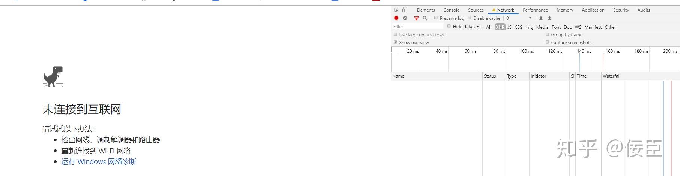Image resolution: width=680 pixels, height=176 pixels.
Task: Enable Disable cache checkbox
Action: coord(469,18)
